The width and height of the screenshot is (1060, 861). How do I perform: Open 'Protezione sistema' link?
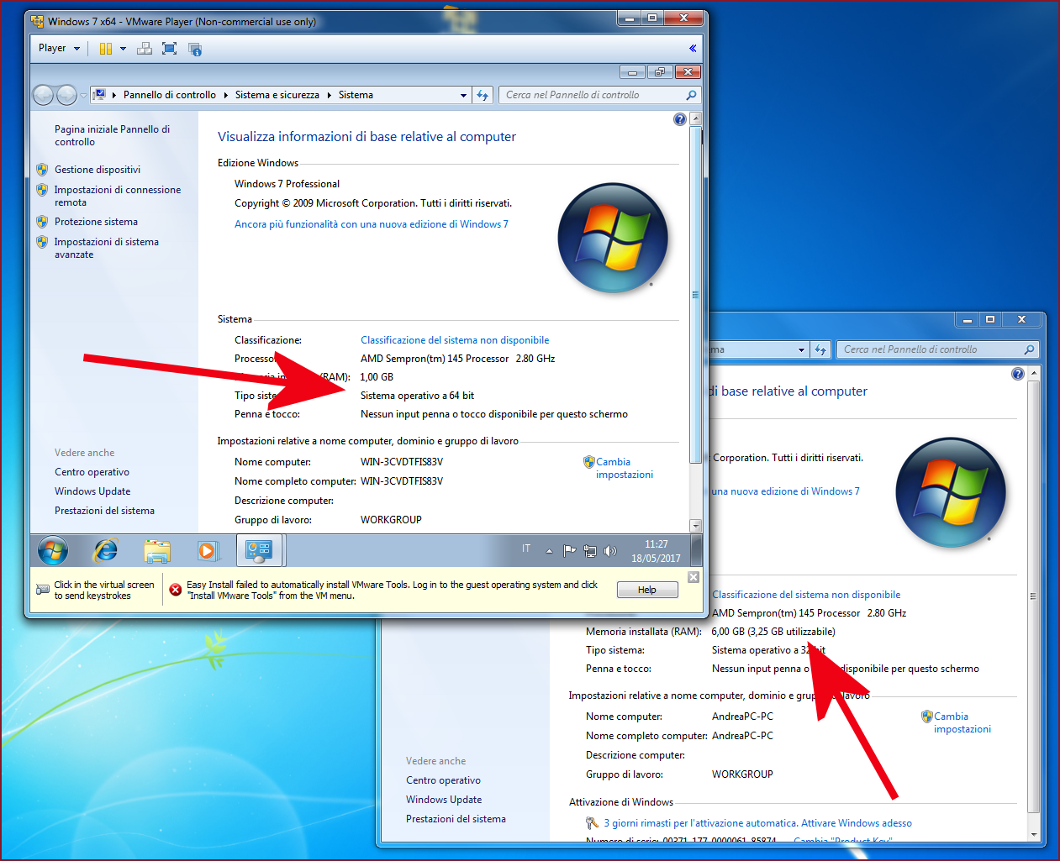(96, 222)
